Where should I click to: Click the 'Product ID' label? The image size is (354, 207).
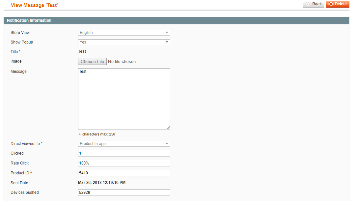pos(20,173)
